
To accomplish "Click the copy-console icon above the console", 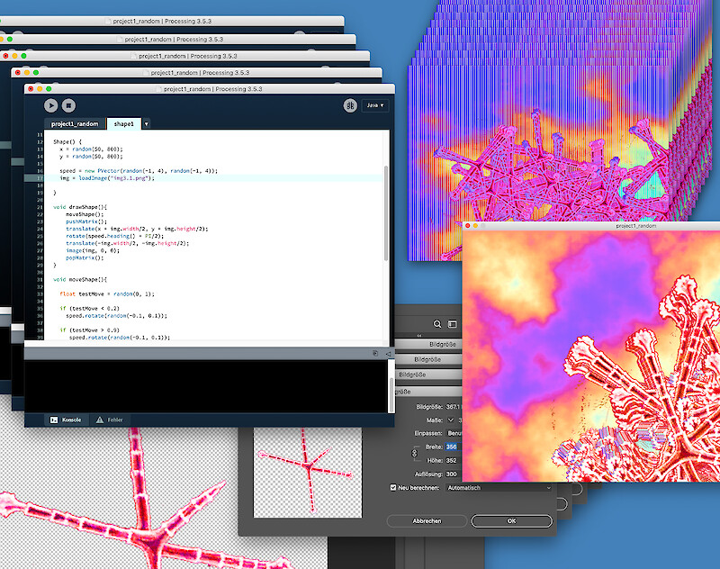I will click(x=375, y=354).
